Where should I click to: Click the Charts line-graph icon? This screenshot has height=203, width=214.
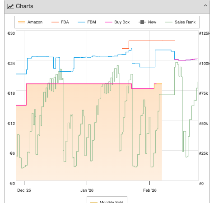[x=10, y=6]
